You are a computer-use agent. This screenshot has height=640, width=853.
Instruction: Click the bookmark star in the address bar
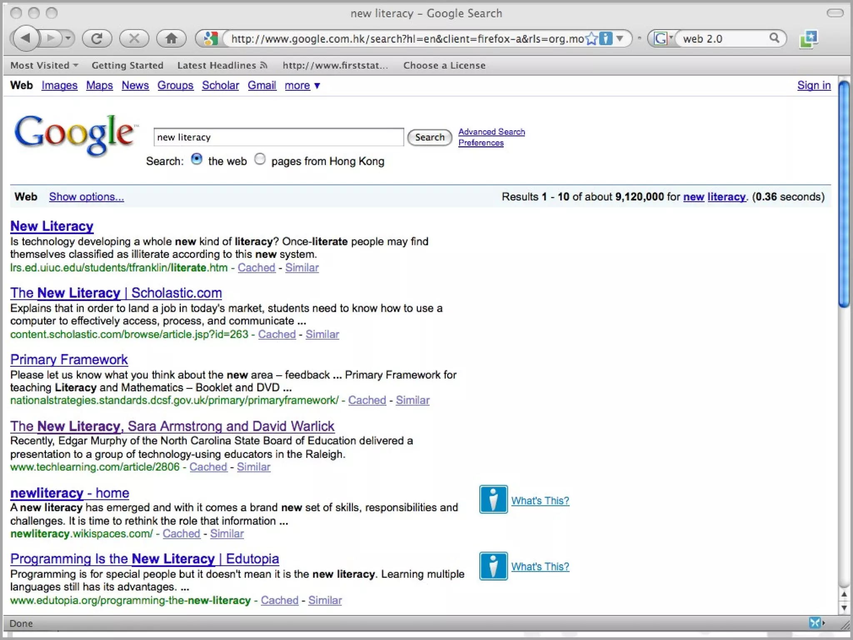[591, 39]
